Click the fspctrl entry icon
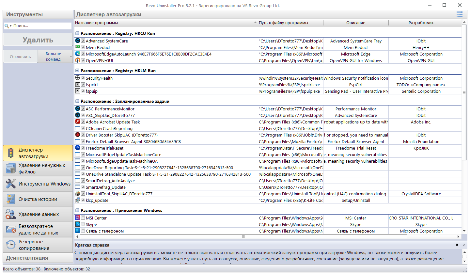This screenshot has height=275, width=470. click(x=78, y=85)
